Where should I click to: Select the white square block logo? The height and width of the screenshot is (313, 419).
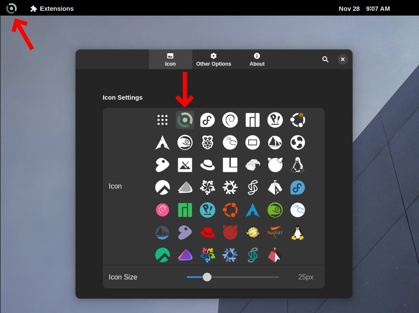click(230, 165)
